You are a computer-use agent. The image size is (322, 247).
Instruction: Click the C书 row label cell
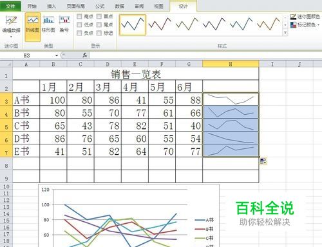[26, 125]
